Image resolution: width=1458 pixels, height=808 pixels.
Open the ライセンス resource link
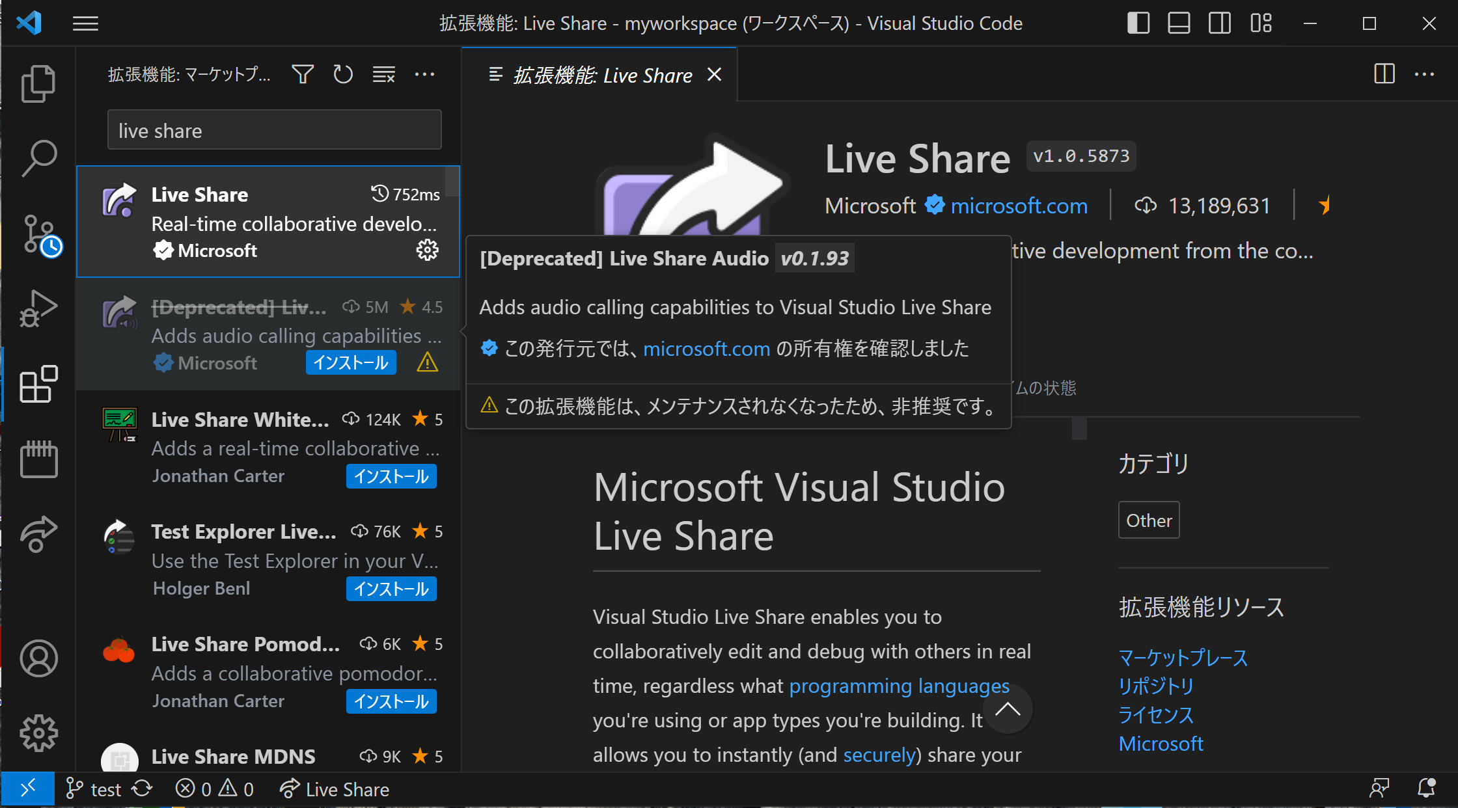[x=1156, y=715]
